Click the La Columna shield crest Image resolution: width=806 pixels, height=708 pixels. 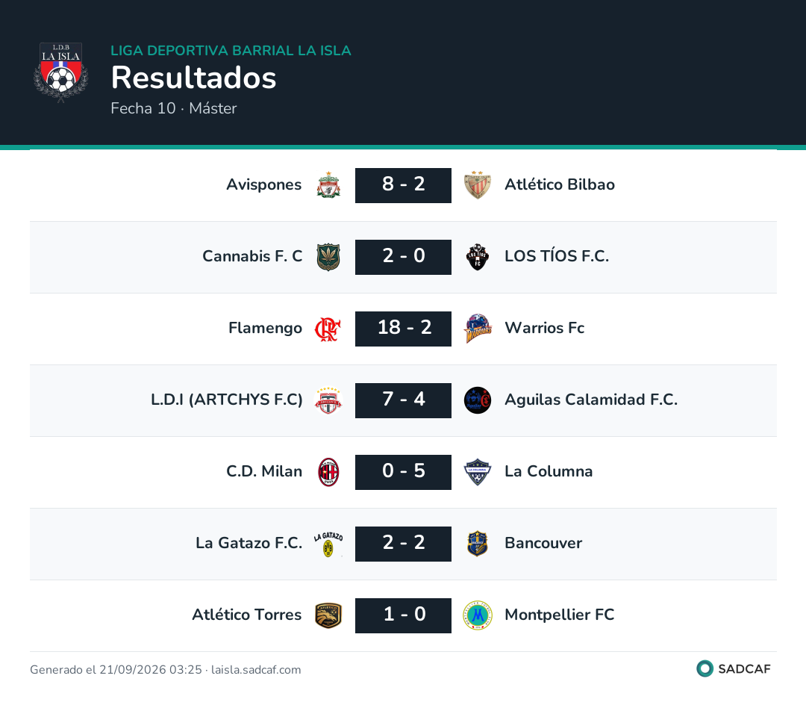(x=478, y=472)
